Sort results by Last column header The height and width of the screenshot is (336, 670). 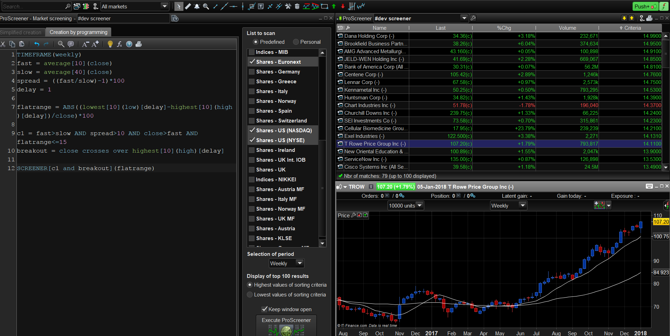(441, 28)
